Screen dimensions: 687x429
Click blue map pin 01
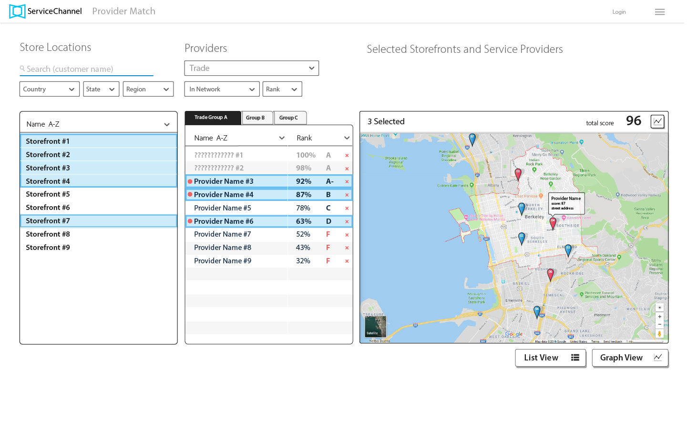point(522,208)
